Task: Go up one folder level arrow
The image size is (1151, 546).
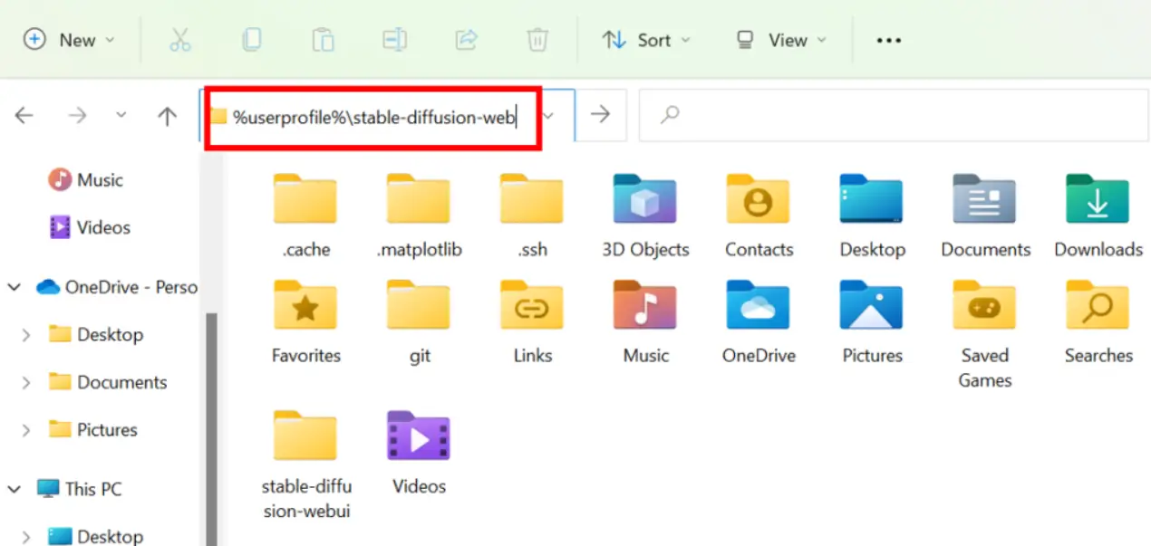Action: coord(167,115)
